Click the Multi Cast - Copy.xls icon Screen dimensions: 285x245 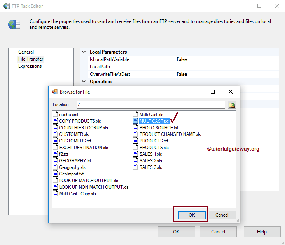[56, 193]
